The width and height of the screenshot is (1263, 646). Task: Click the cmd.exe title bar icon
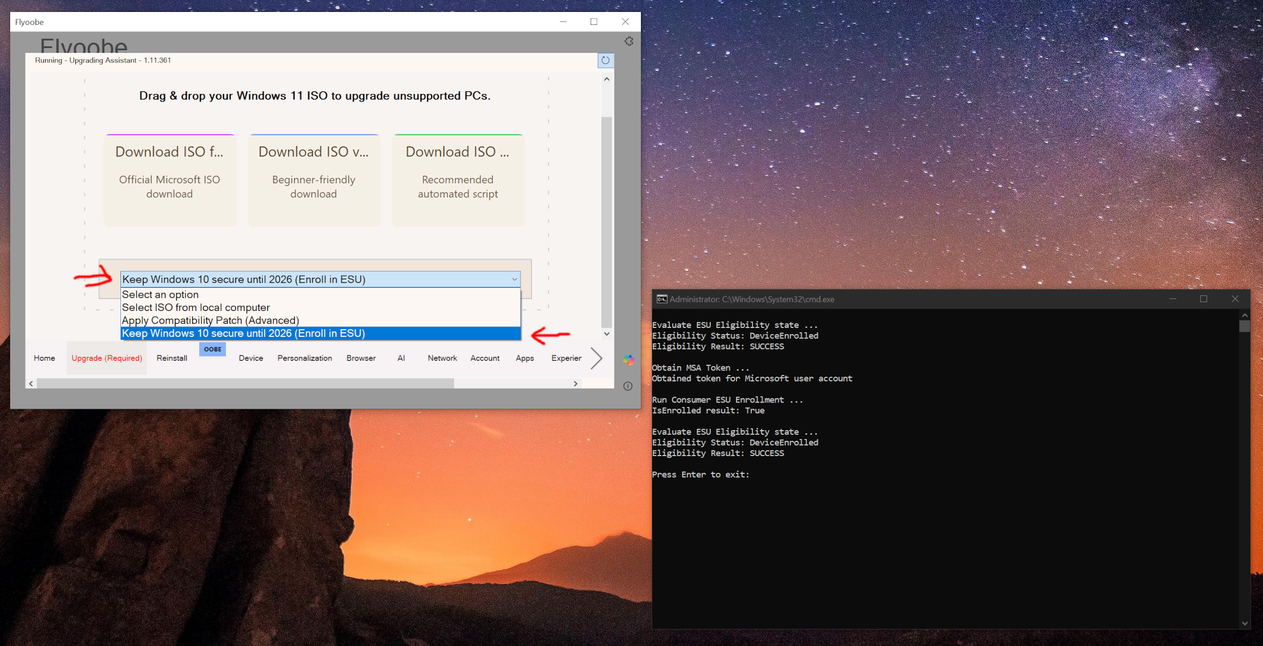661,299
